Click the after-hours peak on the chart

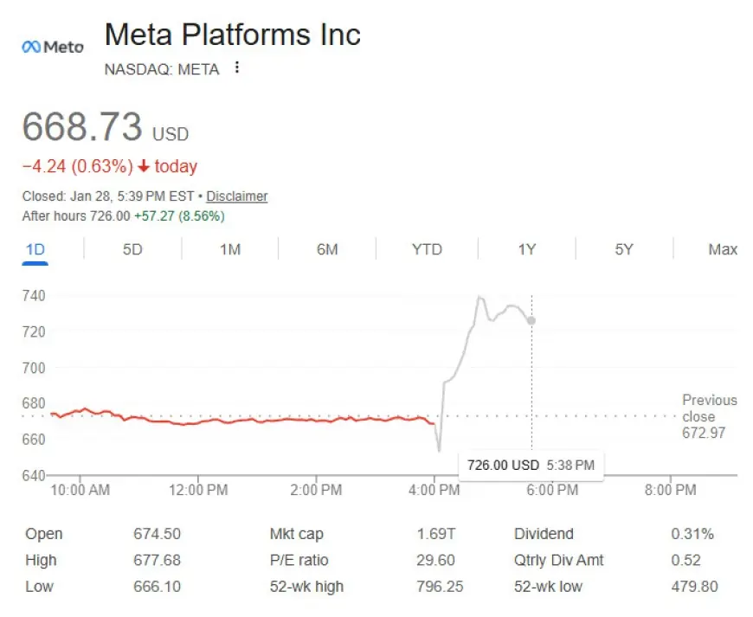479,298
